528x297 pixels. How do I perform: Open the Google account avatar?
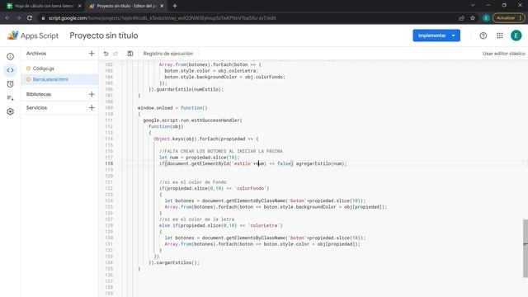[x=516, y=35]
